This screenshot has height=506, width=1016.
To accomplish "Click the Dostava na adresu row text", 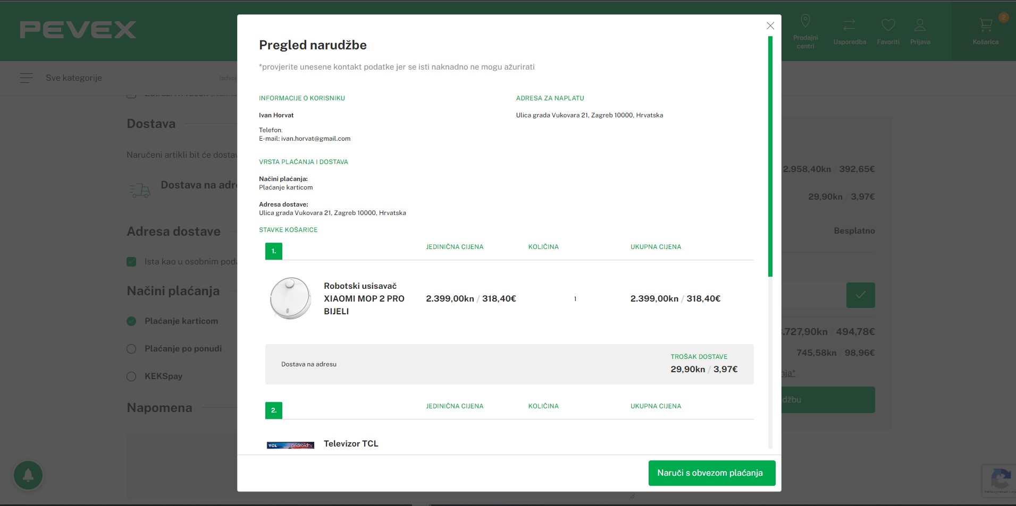I will coord(309,364).
